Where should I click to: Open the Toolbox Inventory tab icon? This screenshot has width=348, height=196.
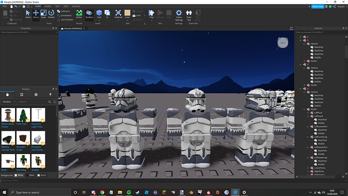[22, 94]
